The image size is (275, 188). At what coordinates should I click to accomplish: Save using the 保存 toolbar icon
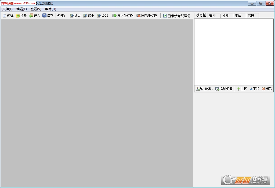coord(45,16)
